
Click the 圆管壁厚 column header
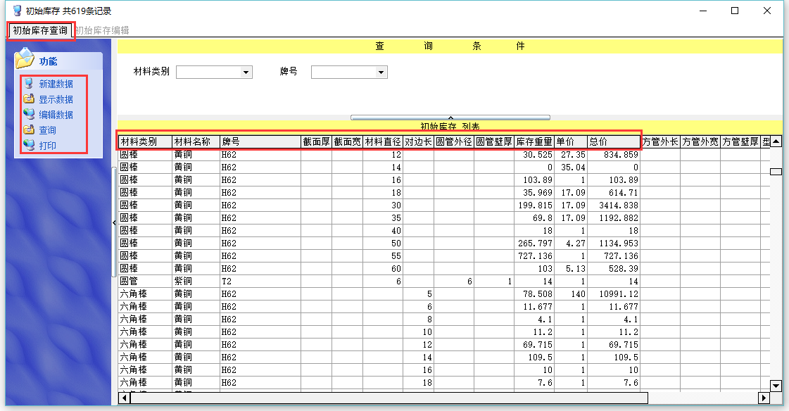click(x=494, y=142)
